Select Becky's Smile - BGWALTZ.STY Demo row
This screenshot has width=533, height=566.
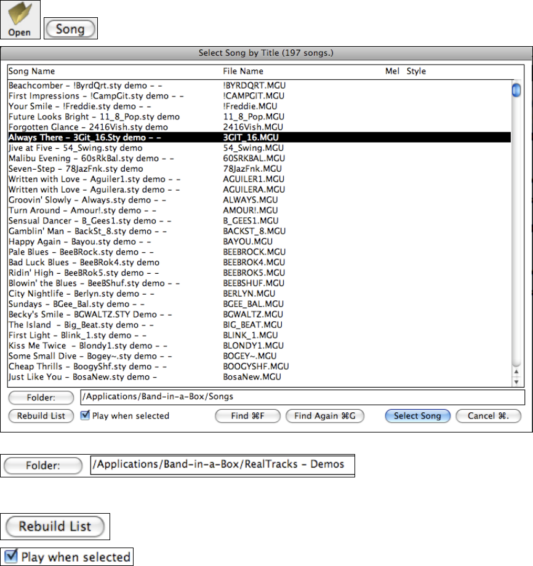coord(259,314)
